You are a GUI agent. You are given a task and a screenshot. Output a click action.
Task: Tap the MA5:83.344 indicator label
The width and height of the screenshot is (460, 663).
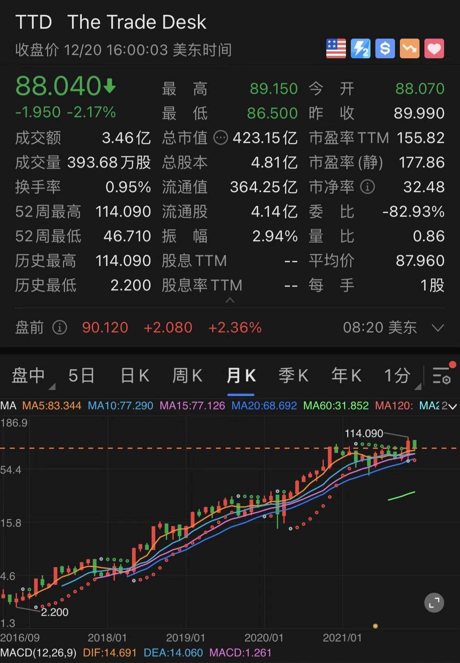(52, 406)
